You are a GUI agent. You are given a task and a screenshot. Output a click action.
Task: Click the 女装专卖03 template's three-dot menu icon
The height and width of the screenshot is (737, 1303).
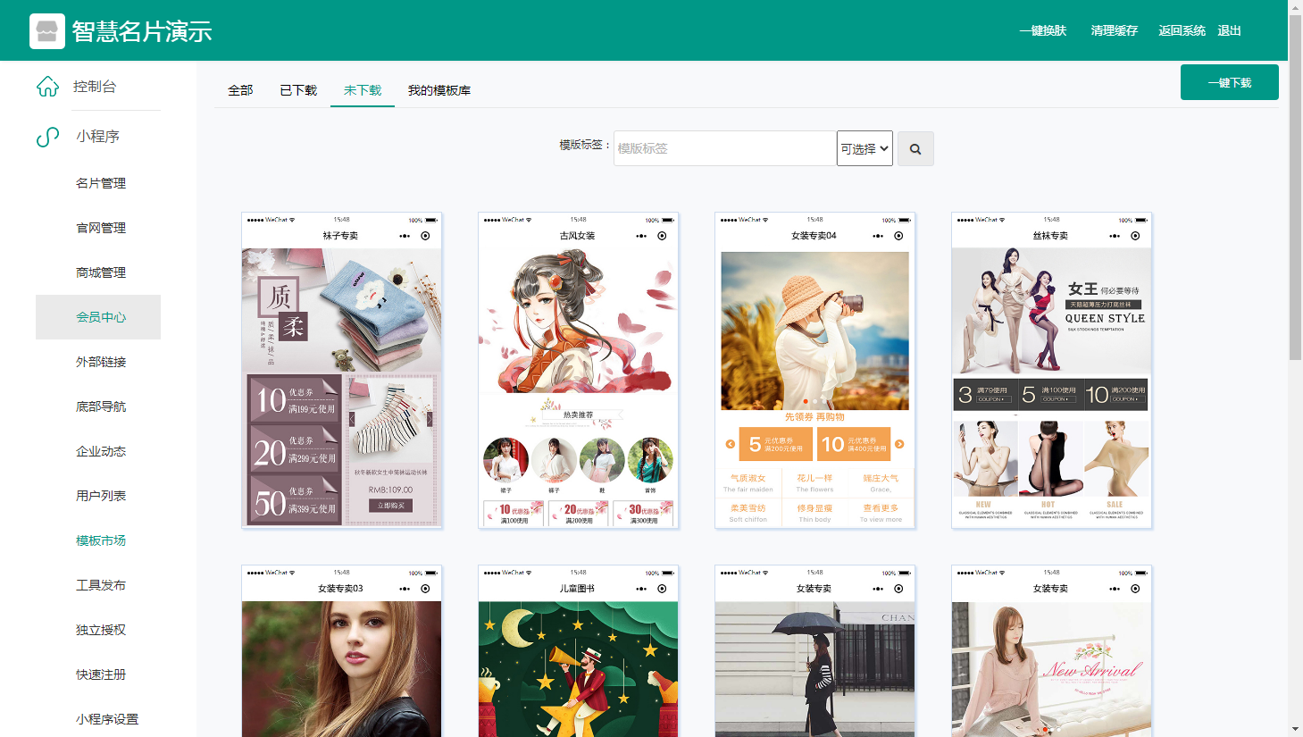[x=405, y=589]
